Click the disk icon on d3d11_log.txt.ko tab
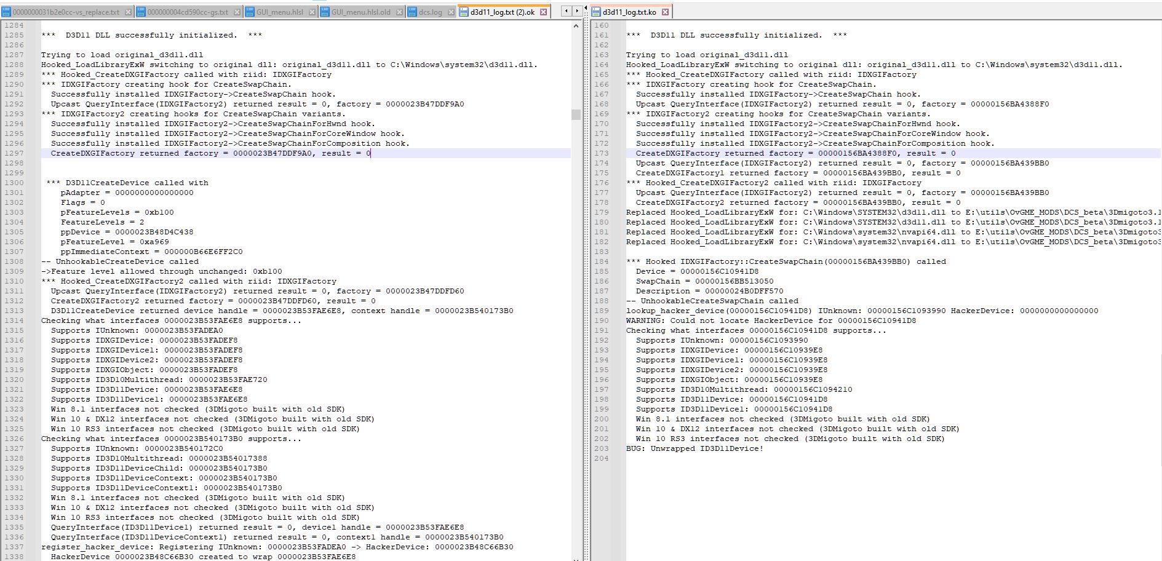The image size is (1162, 561). pyautogui.click(x=596, y=10)
